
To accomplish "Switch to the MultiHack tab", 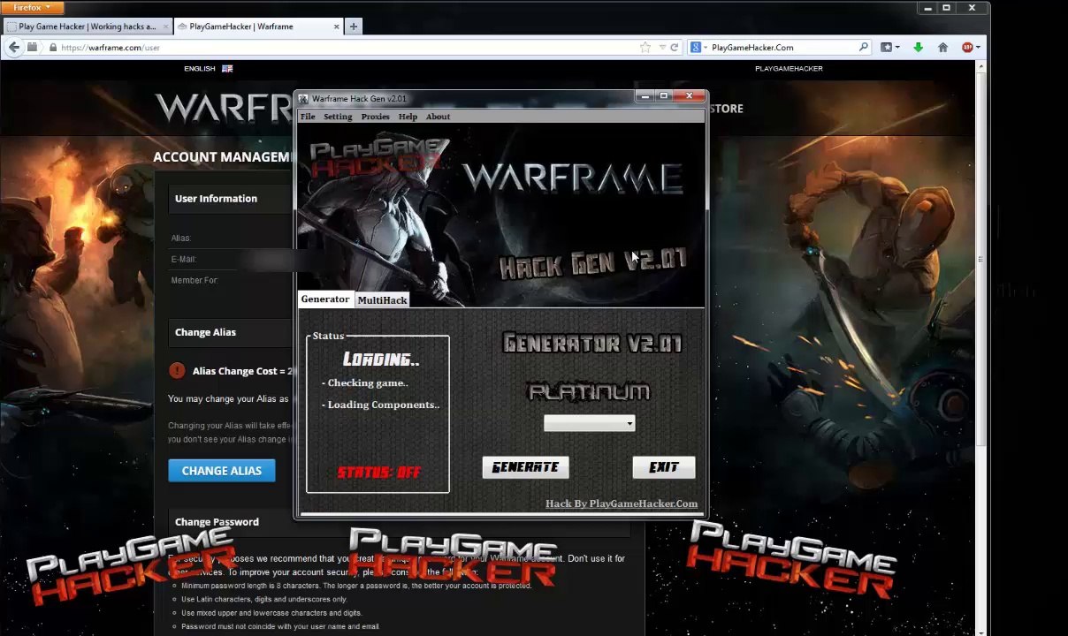I will [x=382, y=300].
